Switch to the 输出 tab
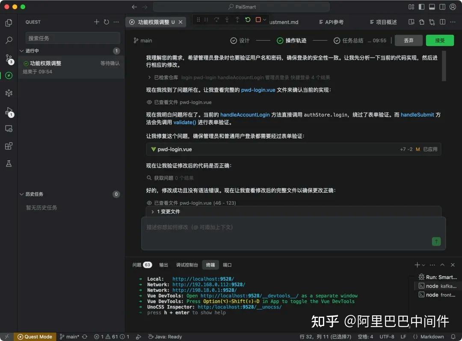Viewport: 462px width, 341px height. pos(163,265)
